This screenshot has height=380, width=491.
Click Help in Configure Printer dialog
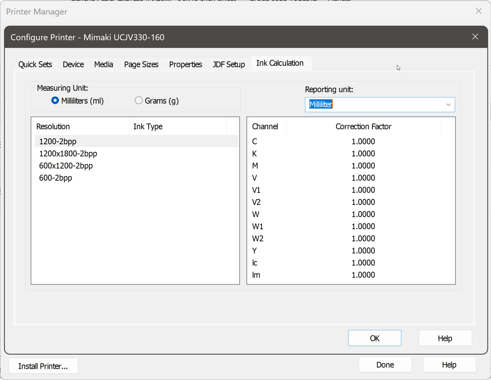445,338
